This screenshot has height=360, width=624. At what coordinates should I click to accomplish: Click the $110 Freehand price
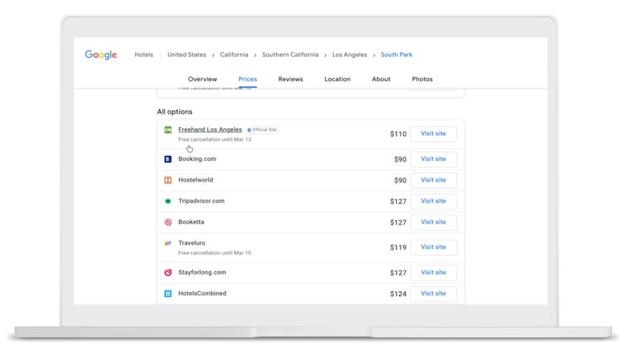(398, 134)
